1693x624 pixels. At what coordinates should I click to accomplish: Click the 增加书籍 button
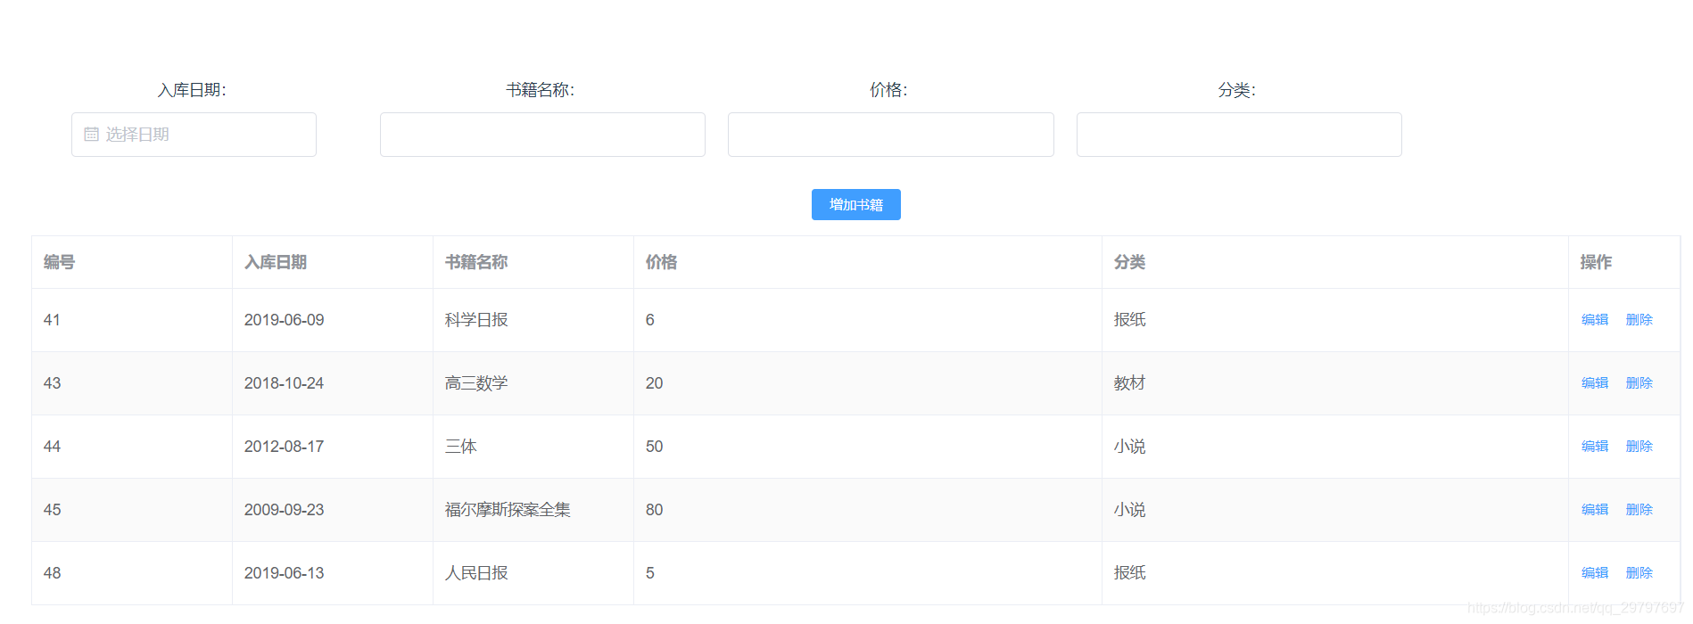pos(856,204)
